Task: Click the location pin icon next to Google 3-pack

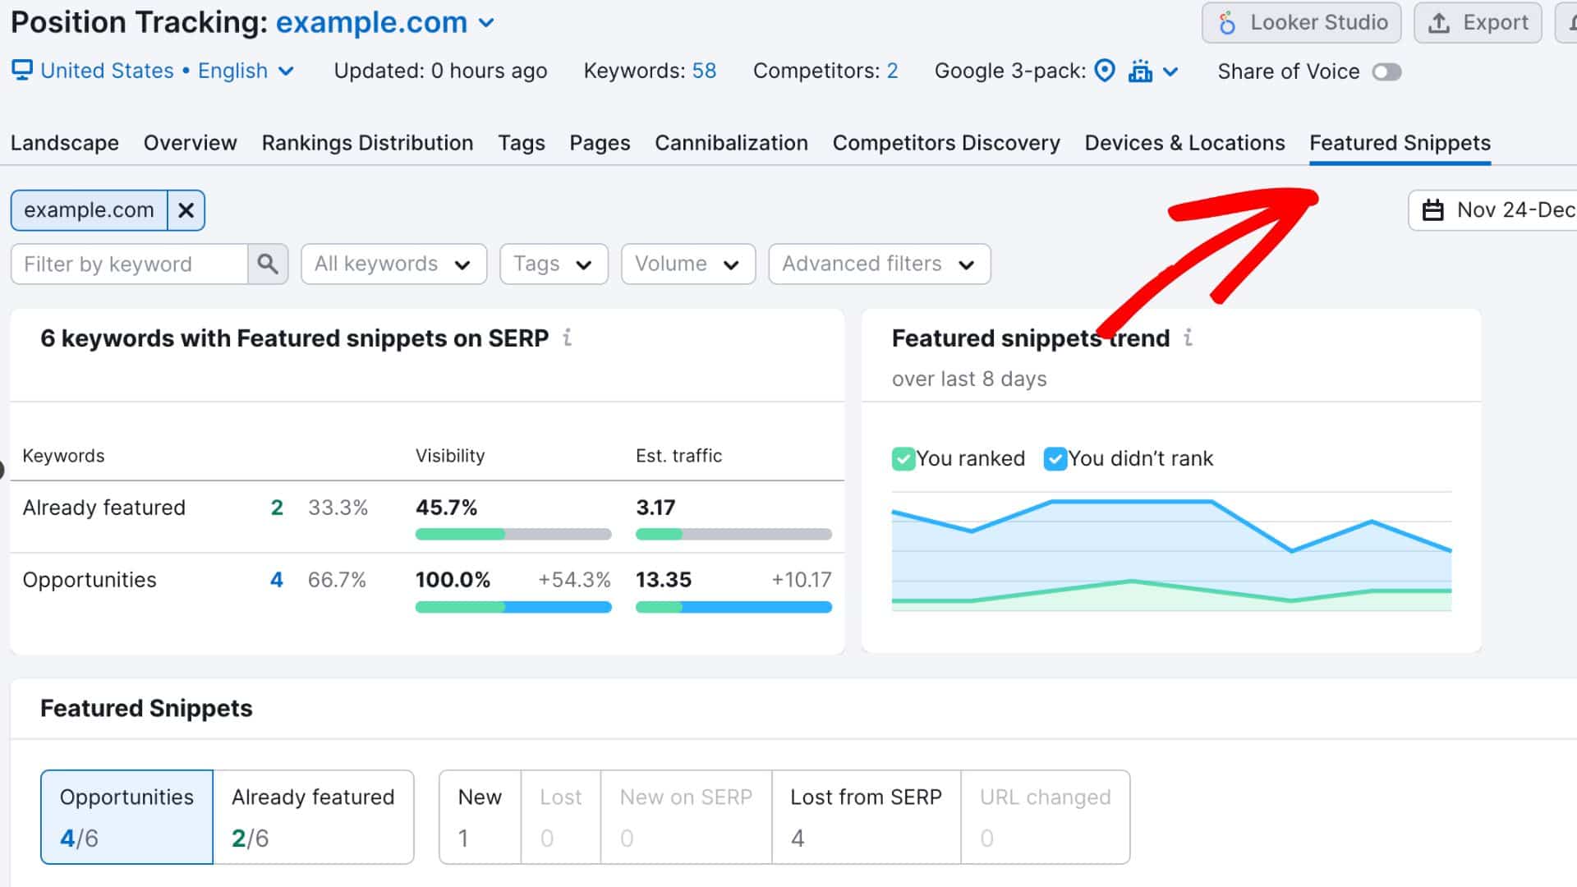Action: (1105, 71)
